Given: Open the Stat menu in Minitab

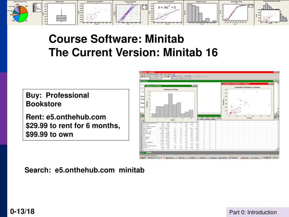Looking at the screenshot, I should 154,74.
